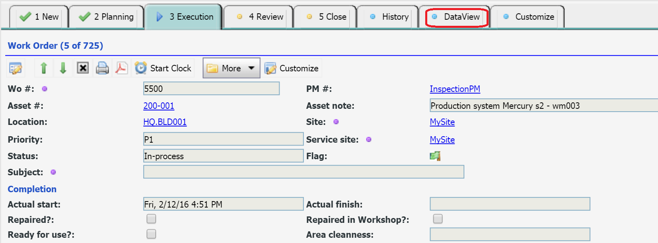Click purple dot next to Subject
This screenshot has height=243, width=658.
(x=53, y=172)
